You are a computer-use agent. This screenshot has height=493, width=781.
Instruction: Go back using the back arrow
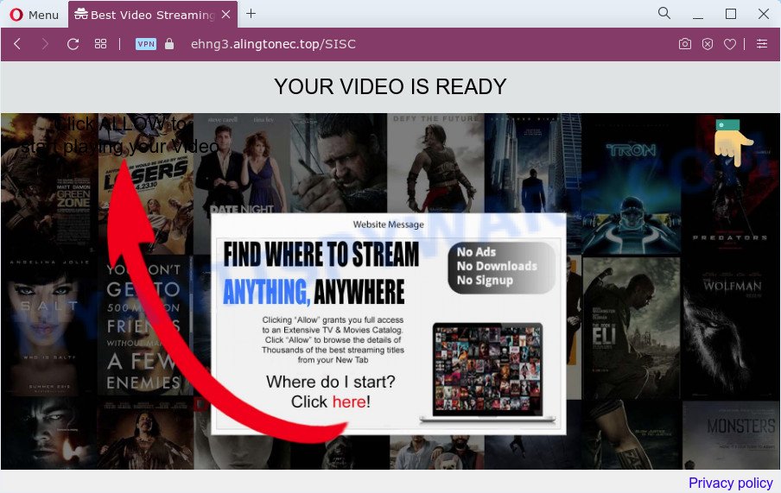click(17, 44)
